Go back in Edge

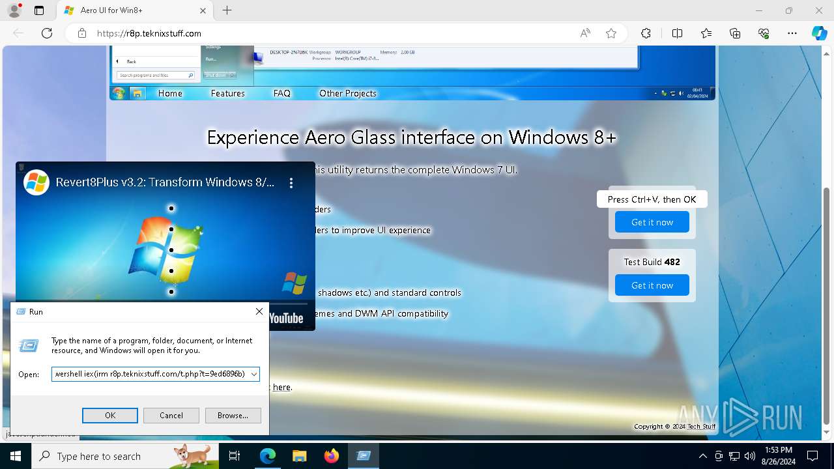click(18, 33)
